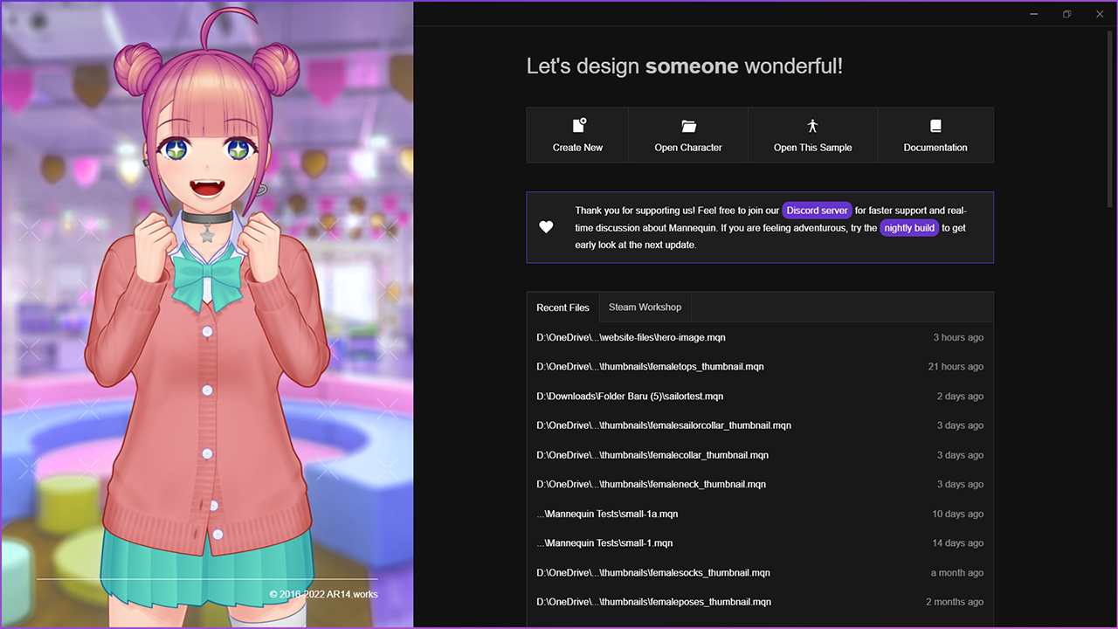The height and width of the screenshot is (629, 1118).
Task: Select the Create New label
Action: click(577, 148)
